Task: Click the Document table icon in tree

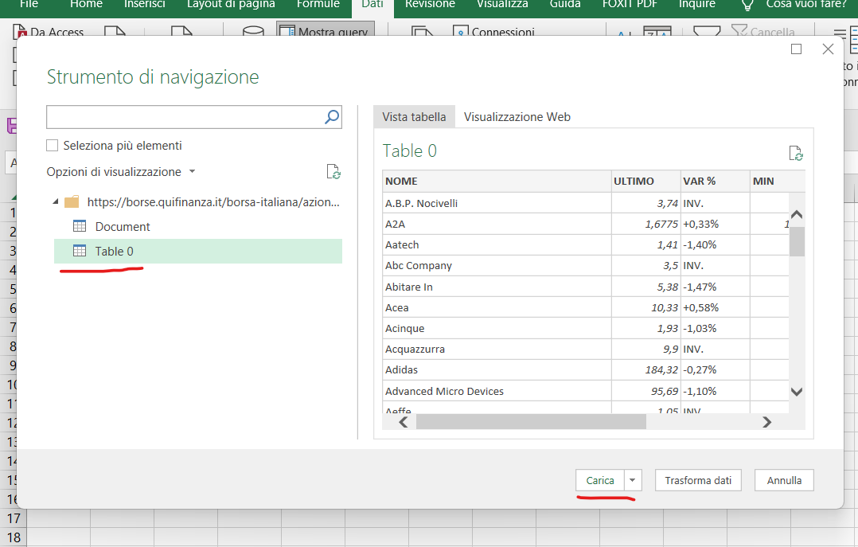Action: (80, 226)
